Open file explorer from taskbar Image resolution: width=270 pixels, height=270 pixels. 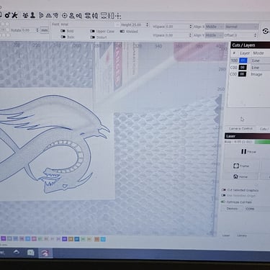[31, 253]
